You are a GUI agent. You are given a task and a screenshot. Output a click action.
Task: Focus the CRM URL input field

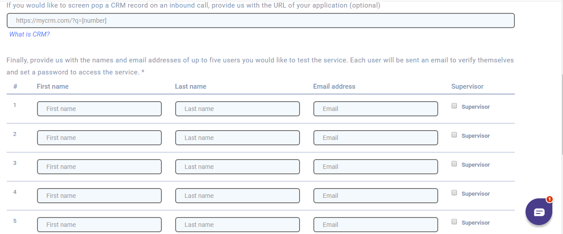pos(261,21)
